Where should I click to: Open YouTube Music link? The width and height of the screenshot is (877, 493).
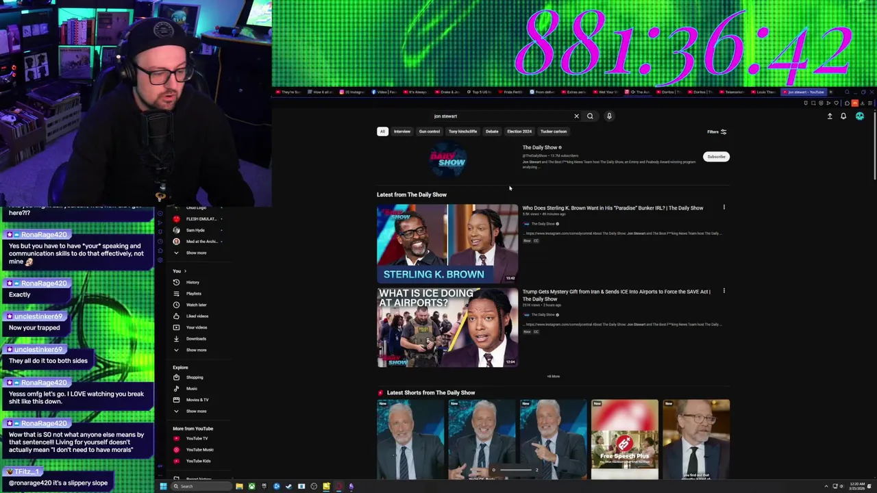(x=199, y=450)
